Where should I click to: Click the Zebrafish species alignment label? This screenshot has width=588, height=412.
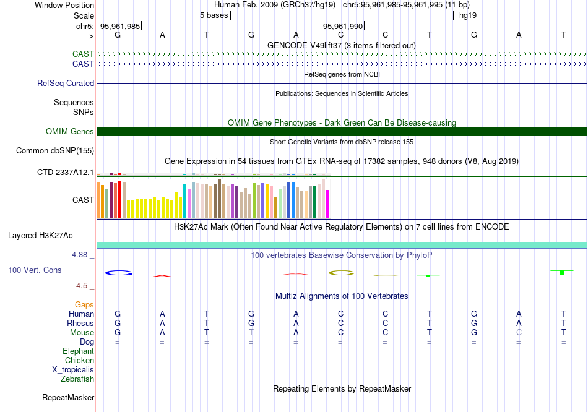click(x=77, y=379)
